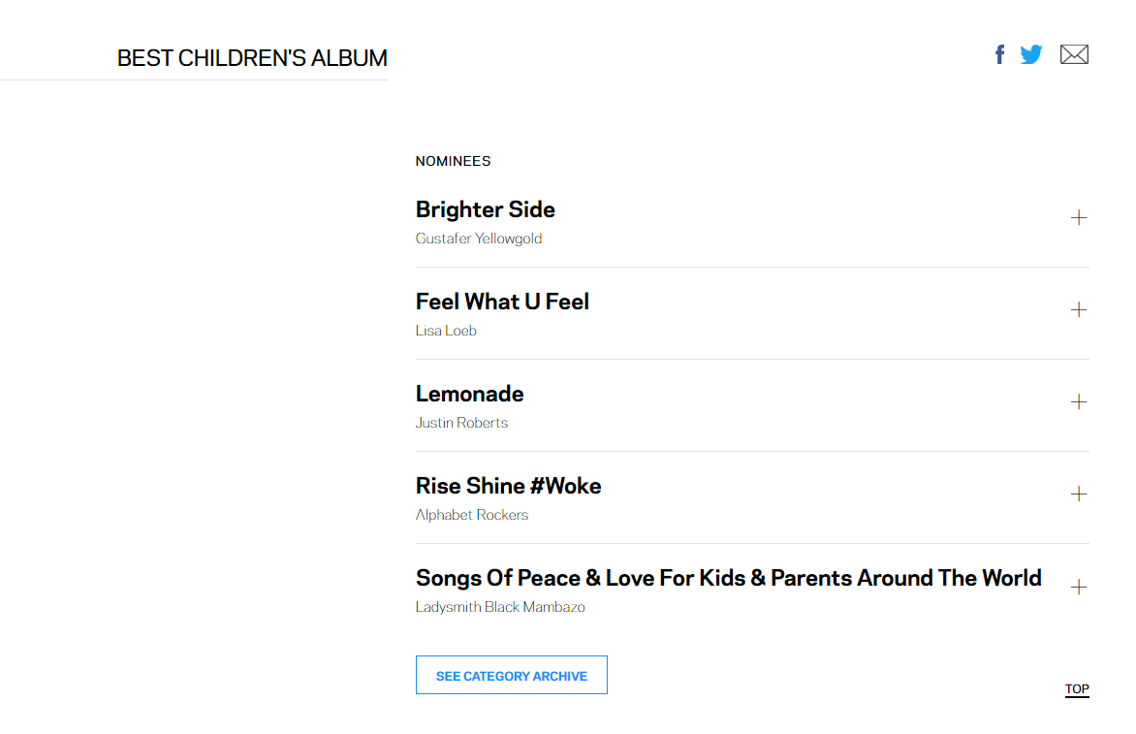The height and width of the screenshot is (734, 1136).
Task: Click artist name Gustafer Yellowgold
Action: [x=479, y=239]
